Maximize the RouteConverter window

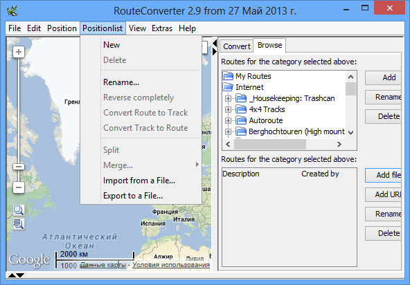(365, 8)
